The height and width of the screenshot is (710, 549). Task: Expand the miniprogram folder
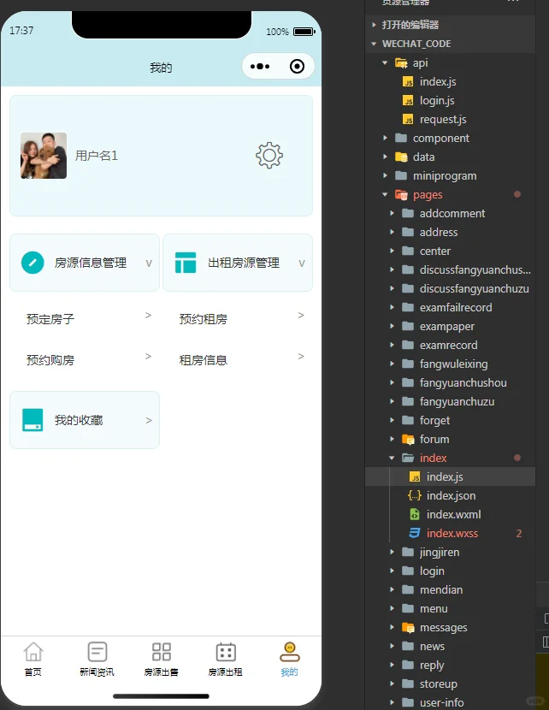pos(450,175)
